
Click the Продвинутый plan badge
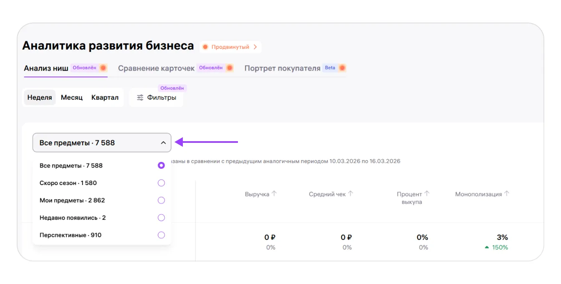(x=230, y=47)
